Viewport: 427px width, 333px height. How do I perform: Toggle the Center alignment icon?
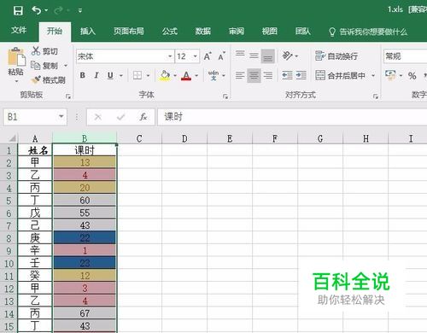point(254,75)
